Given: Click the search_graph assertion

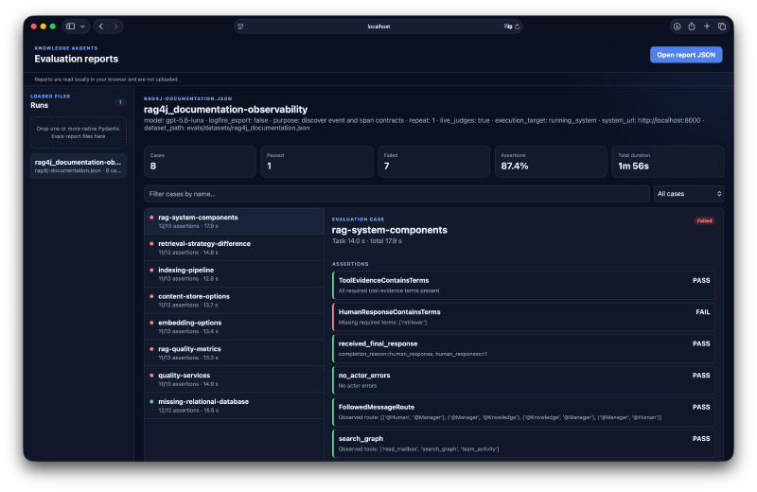Looking at the screenshot, I should [x=523, y=444].
